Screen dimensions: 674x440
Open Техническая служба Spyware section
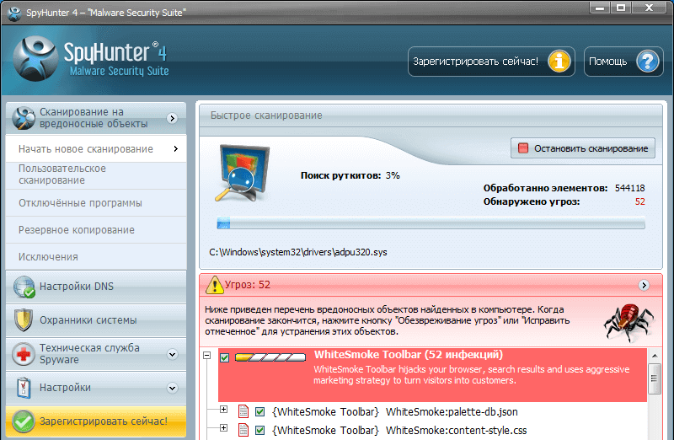[96, 354]
